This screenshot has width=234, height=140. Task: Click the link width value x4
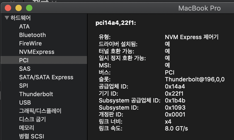[x=168, y=122]
